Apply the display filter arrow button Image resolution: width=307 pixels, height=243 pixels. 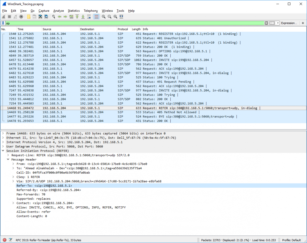[x=272, y=23]
